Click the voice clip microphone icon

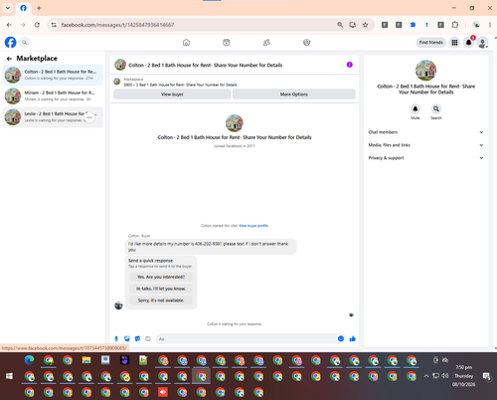pos(116,338)
